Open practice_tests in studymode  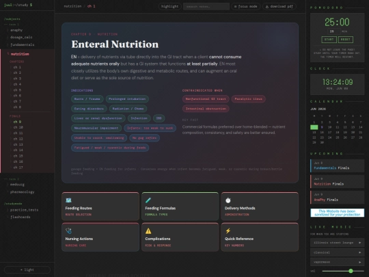click(24, 210)
